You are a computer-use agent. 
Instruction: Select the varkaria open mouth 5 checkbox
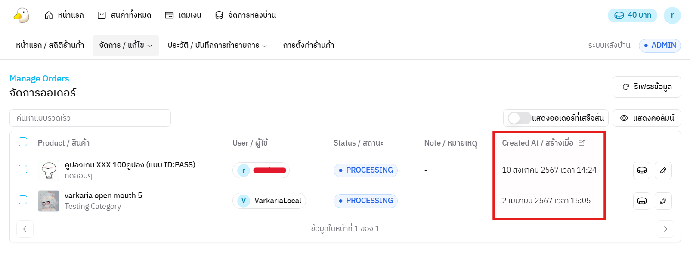pyautogui.click(x=23, y=200)
